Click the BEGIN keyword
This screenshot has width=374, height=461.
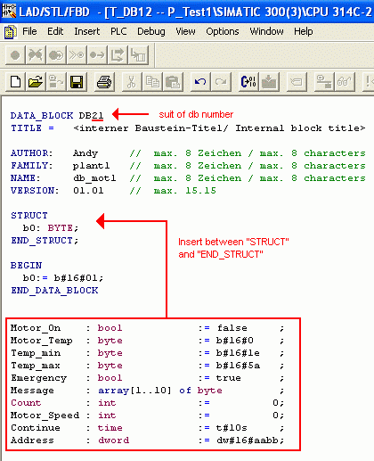(x=26, y=266)
